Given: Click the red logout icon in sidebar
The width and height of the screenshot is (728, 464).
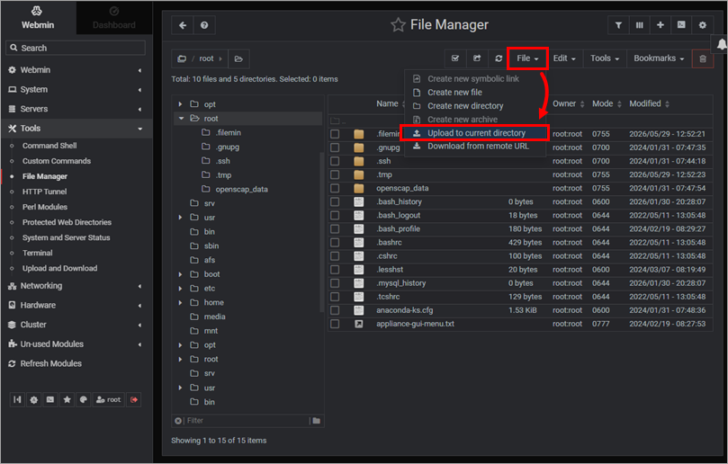Looking at the screenshot, I should tap(134, 399).
